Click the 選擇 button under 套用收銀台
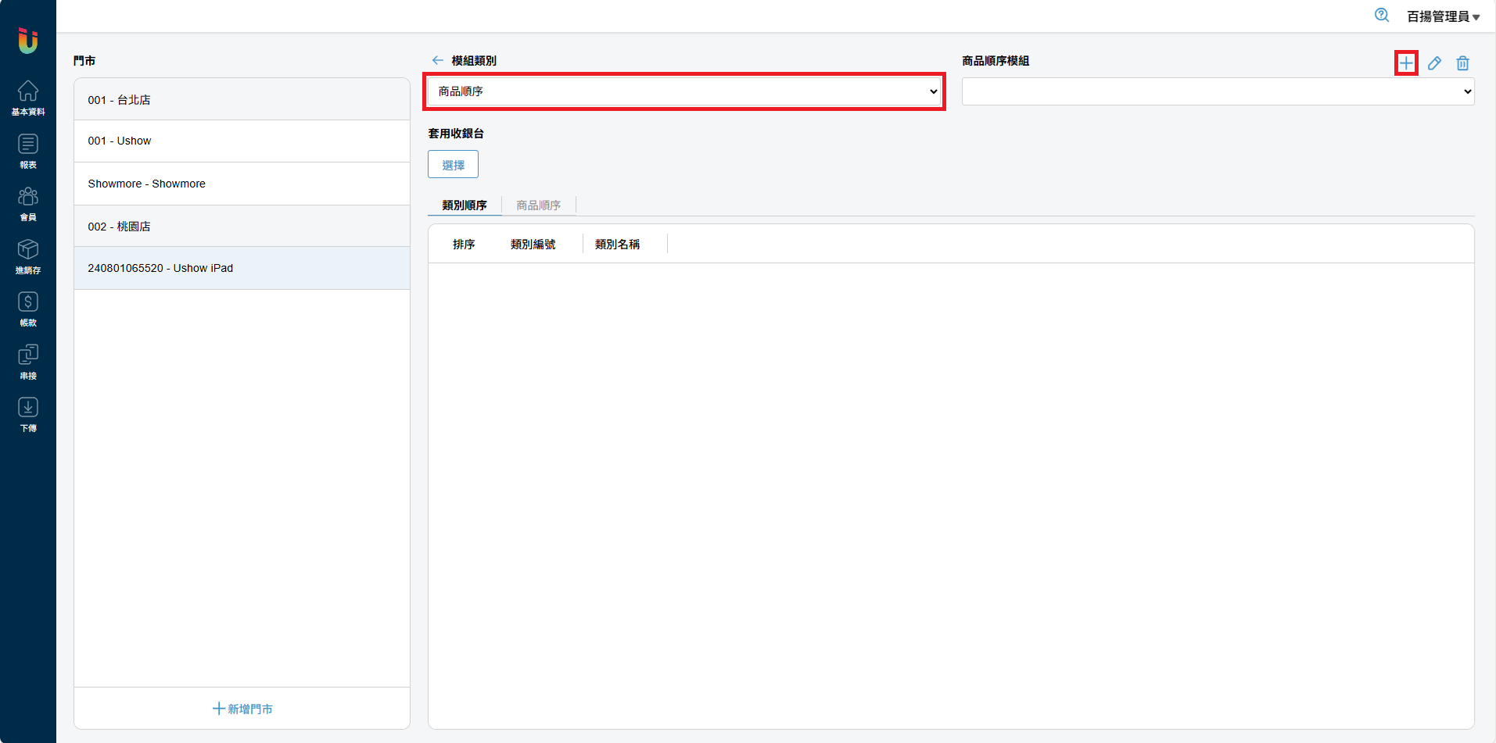Image resolution: width=1496 pixels, height=743 pixels. [x=453, y=165]
